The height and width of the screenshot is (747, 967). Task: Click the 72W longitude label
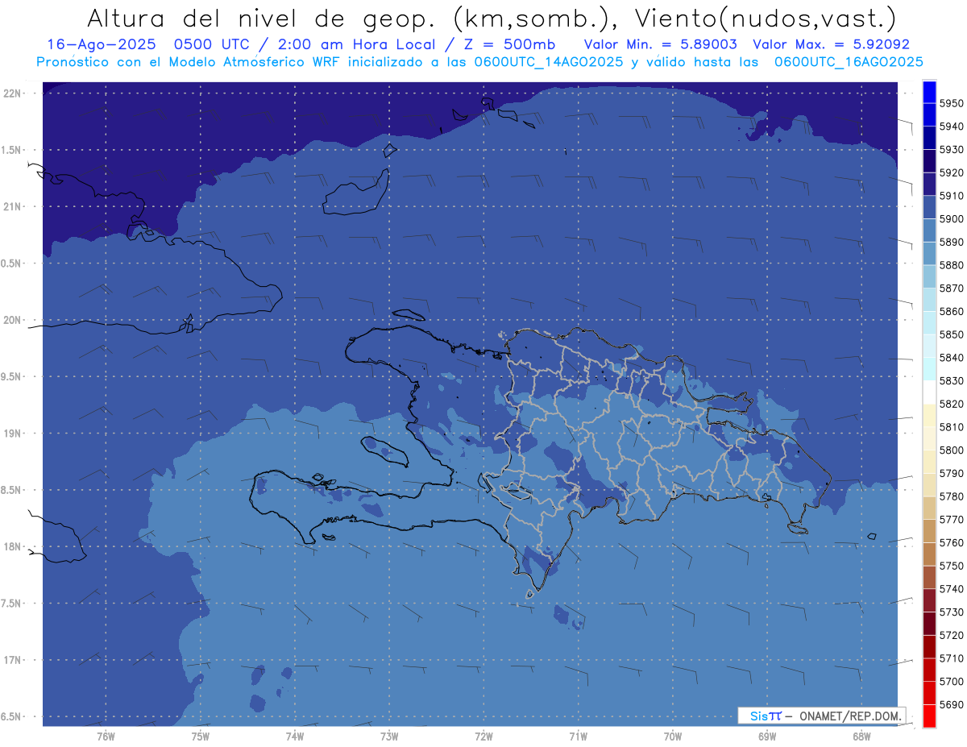(483, 737)
